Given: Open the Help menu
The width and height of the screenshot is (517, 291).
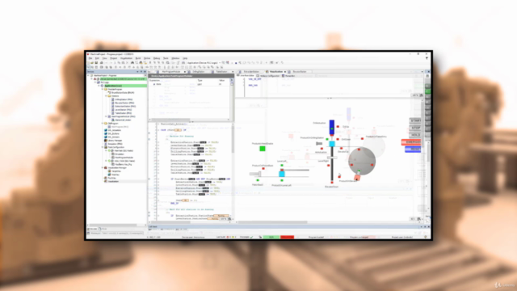Looking at the screenshot, I should click(x=185, y=58).
